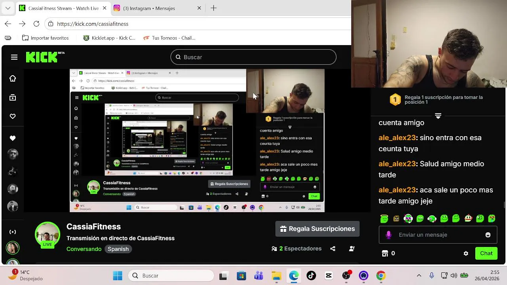Click the taskbar microphone tray icon

pos(432,275)
